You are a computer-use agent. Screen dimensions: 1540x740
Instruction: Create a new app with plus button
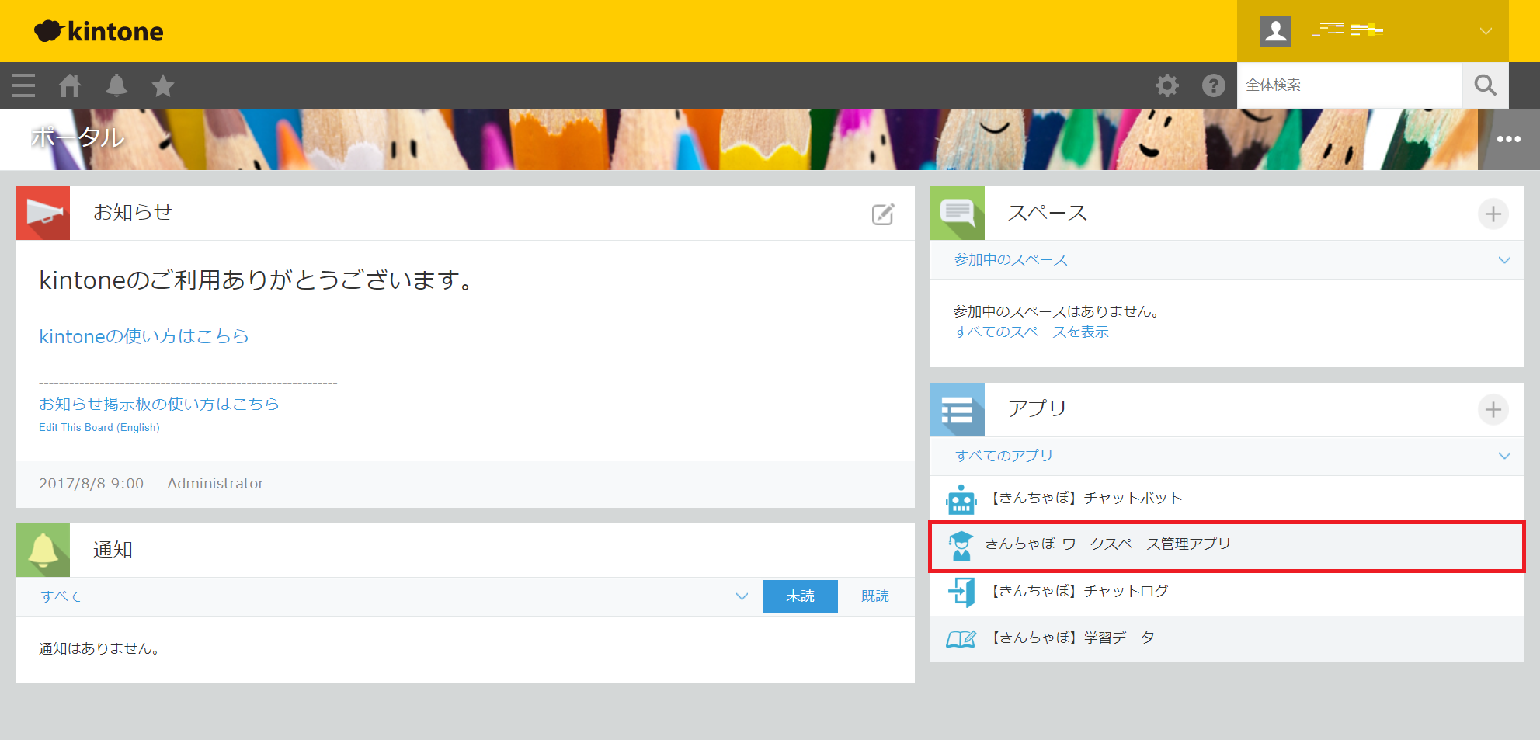tap(1493, 409)
